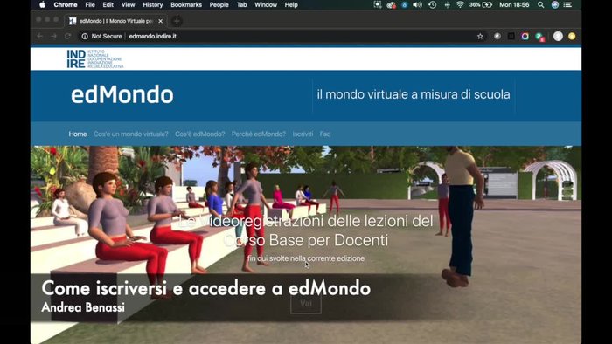The image size is (612, 344).
Task: Open the Wi-Fi status menu
Action: (460, 4)
